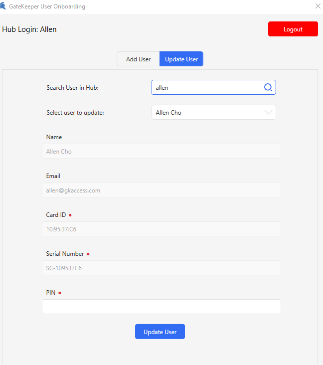Click the Email field with allen@gkaccess.com
323x365 pixels.
[x=161, y=190]
